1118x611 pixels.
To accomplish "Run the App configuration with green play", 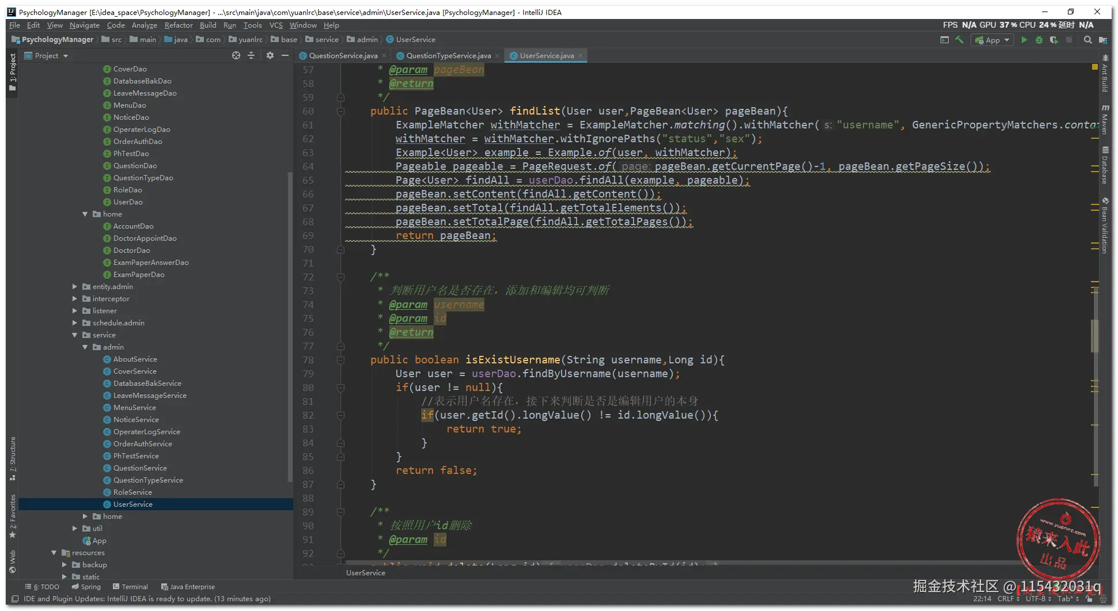I will coord(1024,40).
